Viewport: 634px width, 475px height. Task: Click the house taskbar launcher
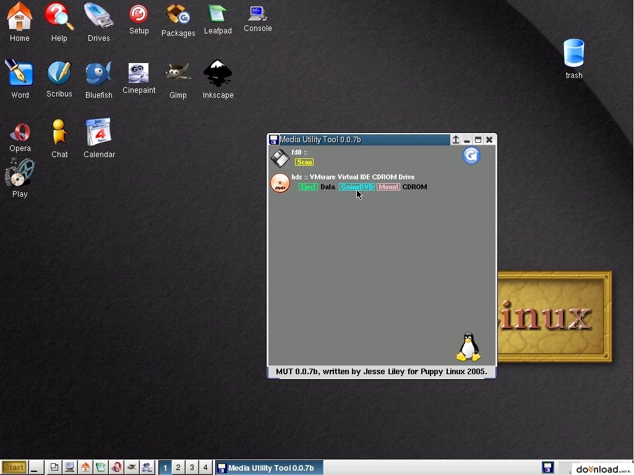tap(85, 468)
